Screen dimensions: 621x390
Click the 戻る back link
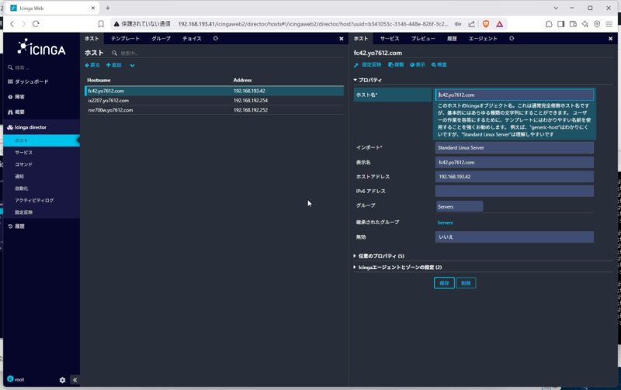92,65
